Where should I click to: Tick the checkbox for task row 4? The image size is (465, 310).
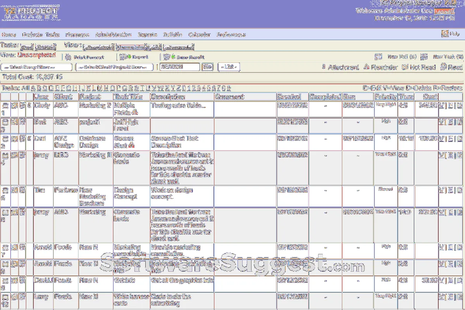[x=5, y=156]
